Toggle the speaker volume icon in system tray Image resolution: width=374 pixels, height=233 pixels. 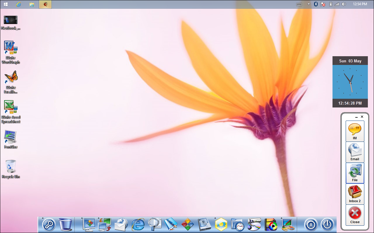[344, 4]
